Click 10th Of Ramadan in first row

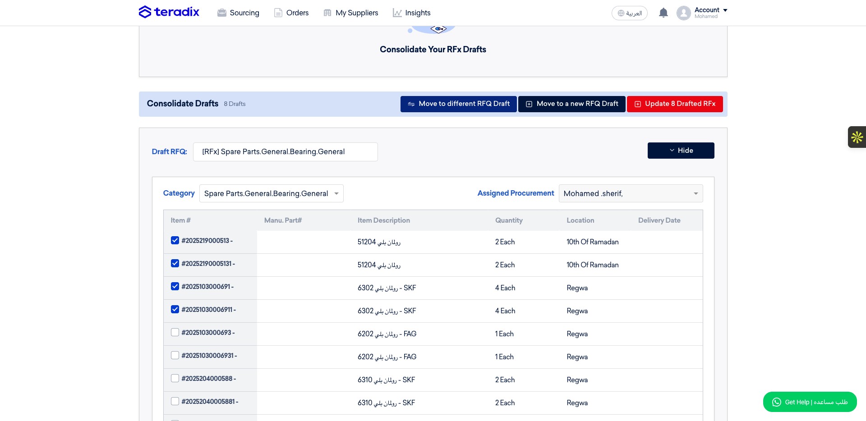point(592,242)
